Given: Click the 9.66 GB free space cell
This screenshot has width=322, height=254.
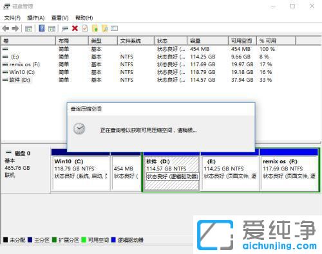Looking at the screenshot, I should 241,57.
